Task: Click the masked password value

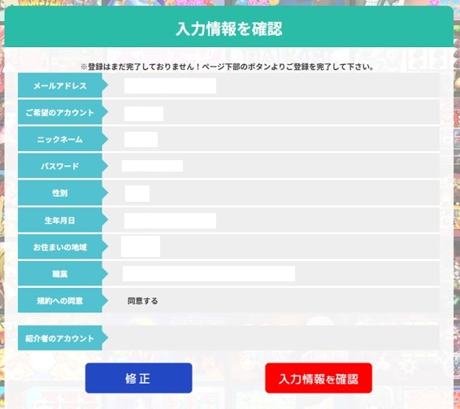Action: click(x=152, y=166)
